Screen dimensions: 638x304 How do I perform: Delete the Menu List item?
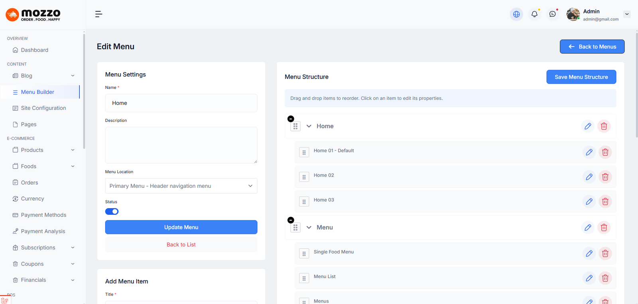pyautogui.click(x=605, y=278)
